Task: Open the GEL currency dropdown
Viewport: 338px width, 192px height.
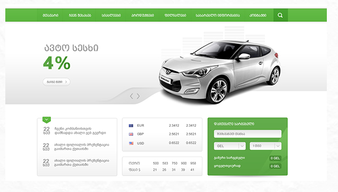Action: [230, 146]
